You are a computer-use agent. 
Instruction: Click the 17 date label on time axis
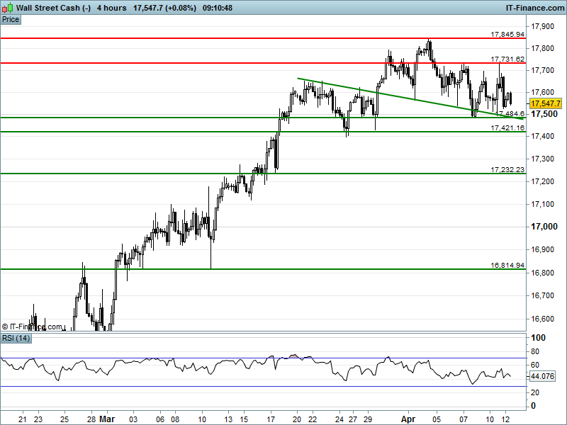pyautogui.click(x=271, y=419)
